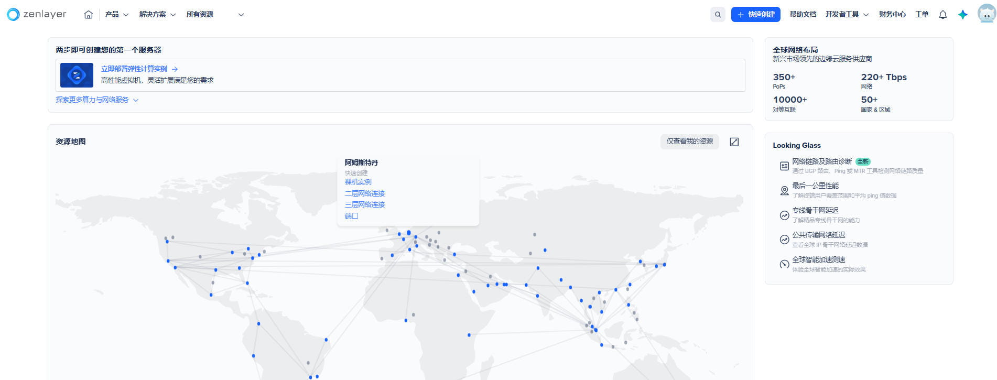Select 裸机实例 in Amsterdam popup

point(358,182)
